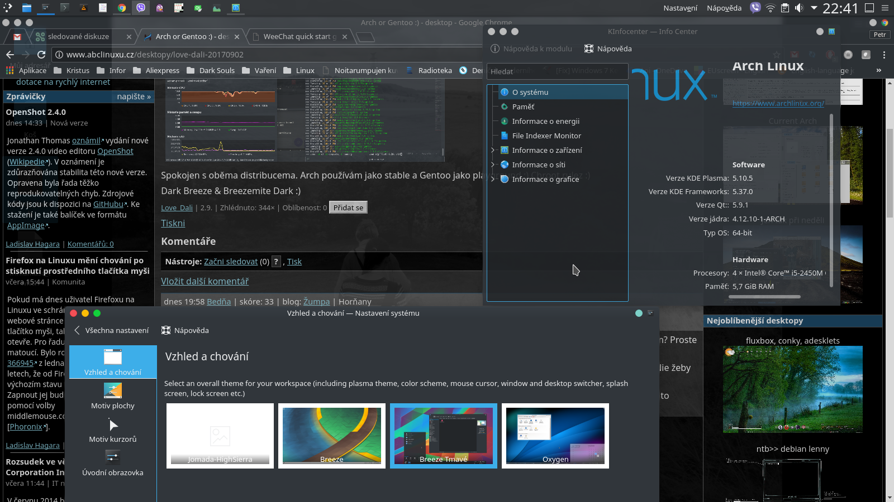Switch to KInfocenter via panel icon

pos(236,8)
